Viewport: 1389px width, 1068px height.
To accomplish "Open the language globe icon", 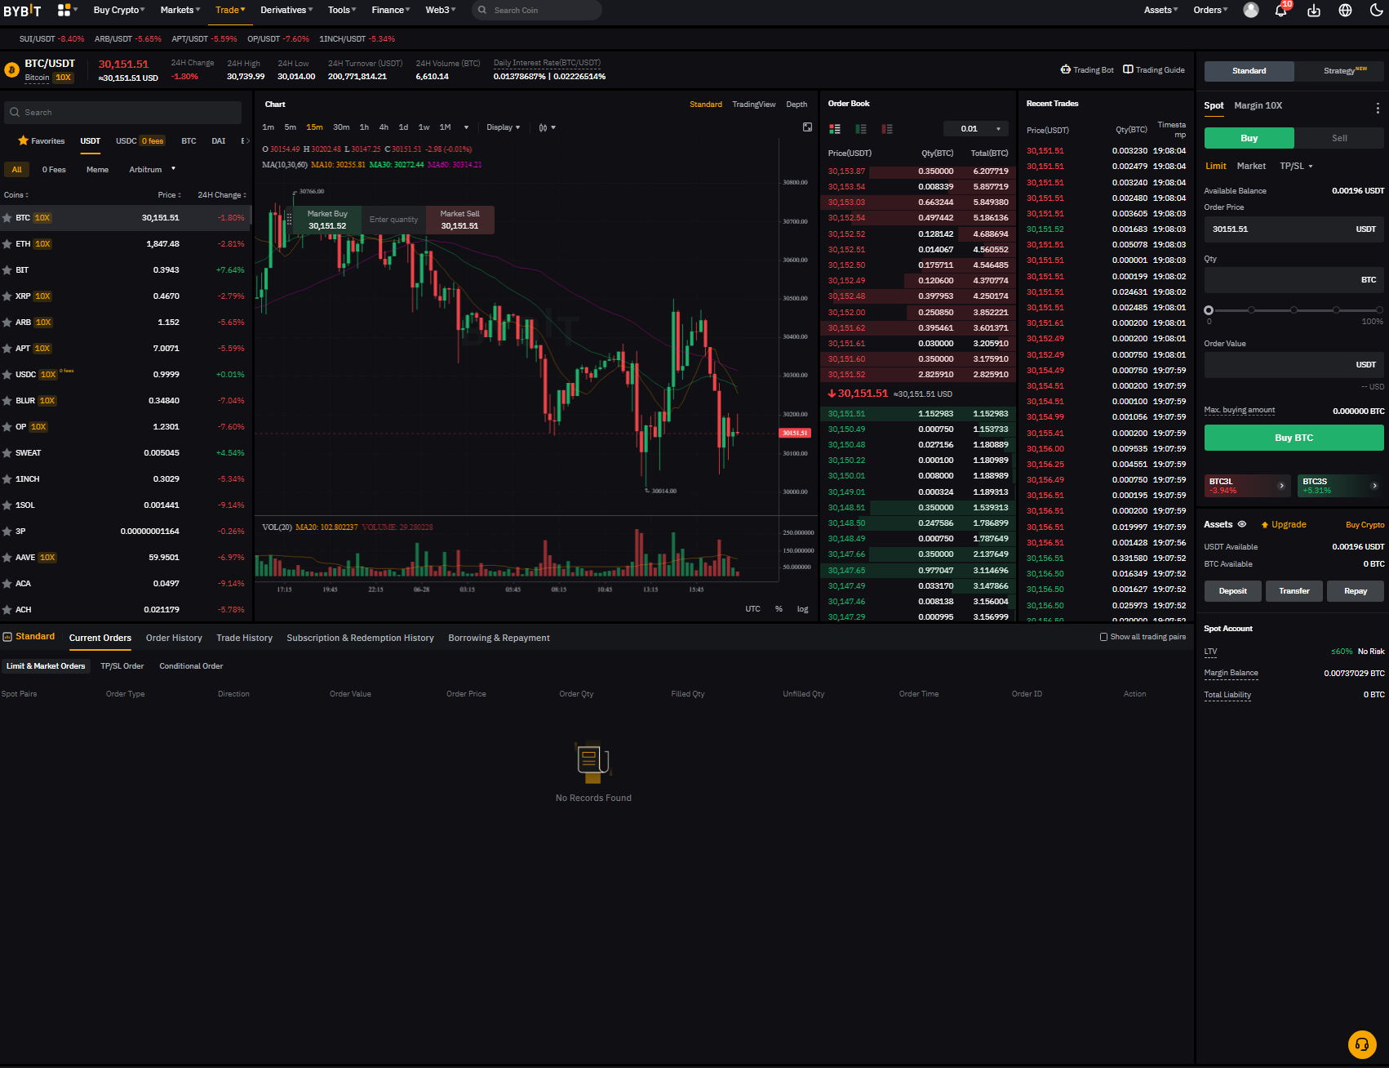I will point(1346,11).
